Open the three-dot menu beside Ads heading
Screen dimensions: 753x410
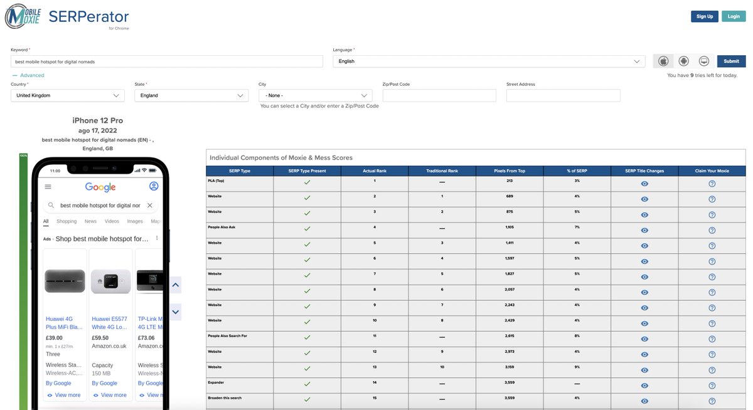(x=157, y=238)
